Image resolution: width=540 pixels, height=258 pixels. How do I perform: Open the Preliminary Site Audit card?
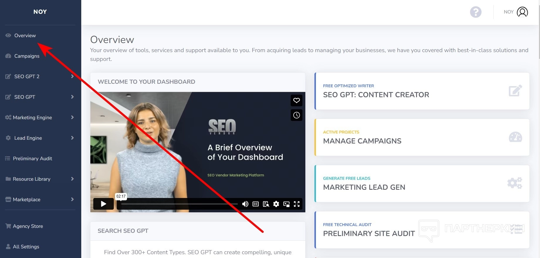coord(422,230)
